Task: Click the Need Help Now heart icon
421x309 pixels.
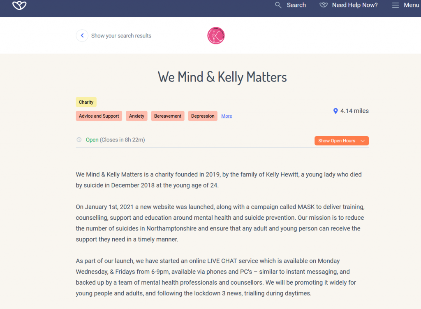Action: [324, 5]
